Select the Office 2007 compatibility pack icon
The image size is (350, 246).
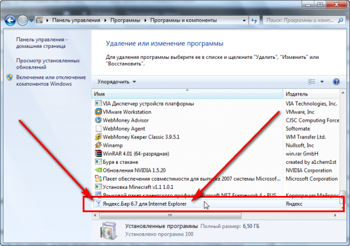(x=98, y=178)
